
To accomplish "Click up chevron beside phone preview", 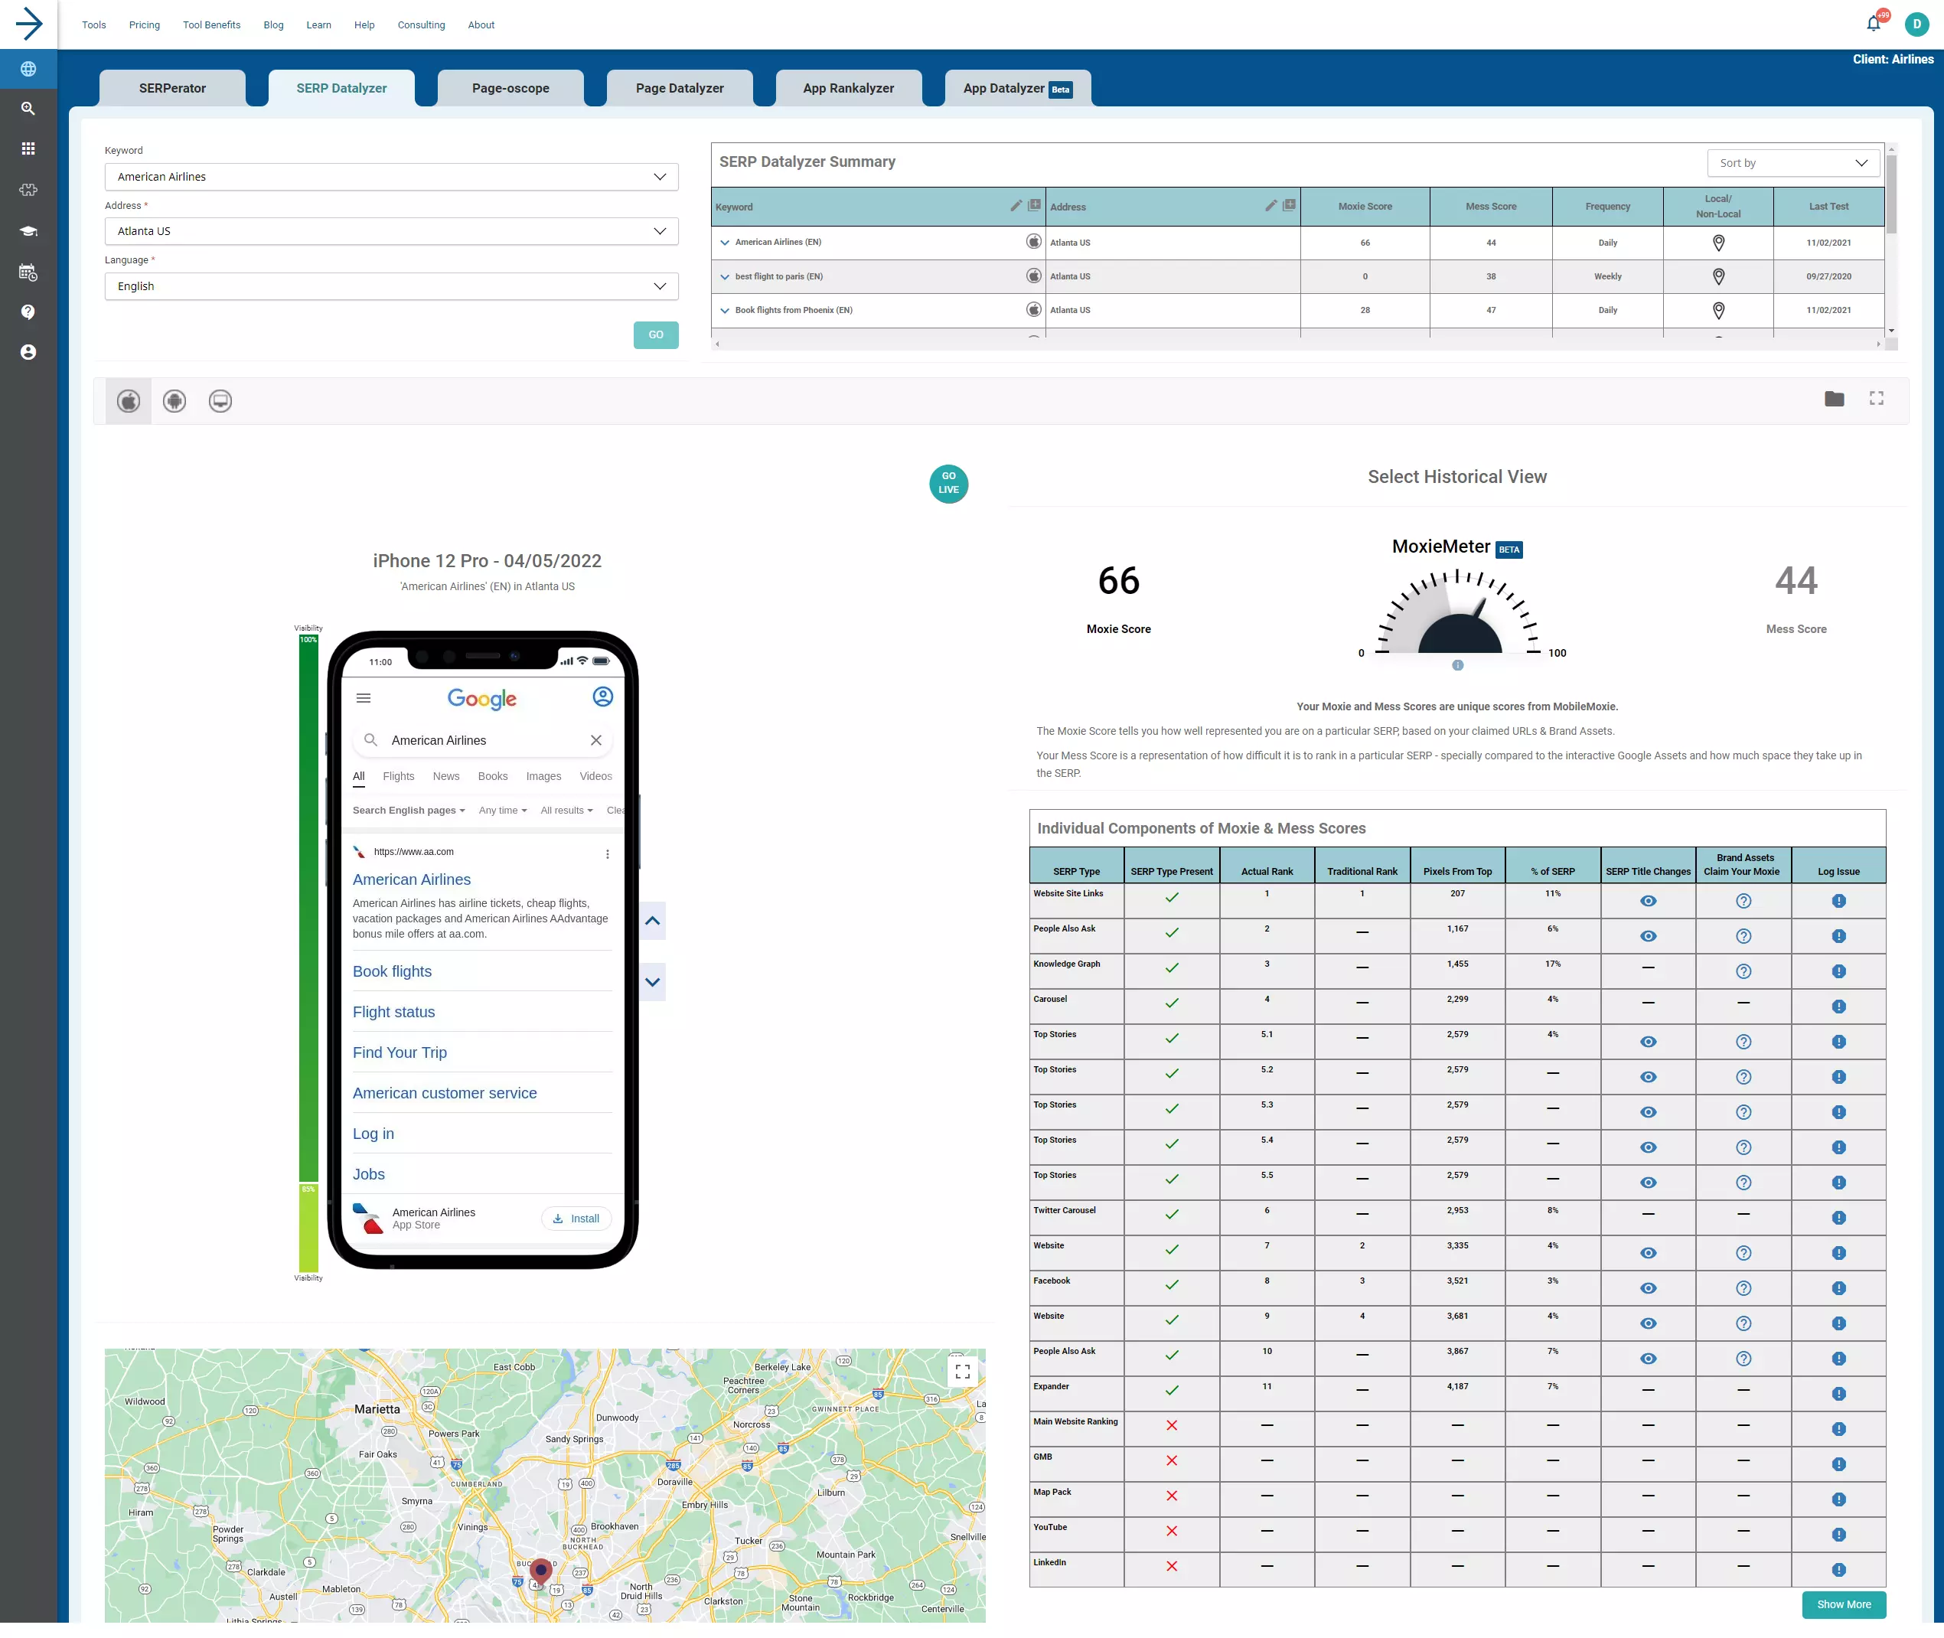I will 653,922.
